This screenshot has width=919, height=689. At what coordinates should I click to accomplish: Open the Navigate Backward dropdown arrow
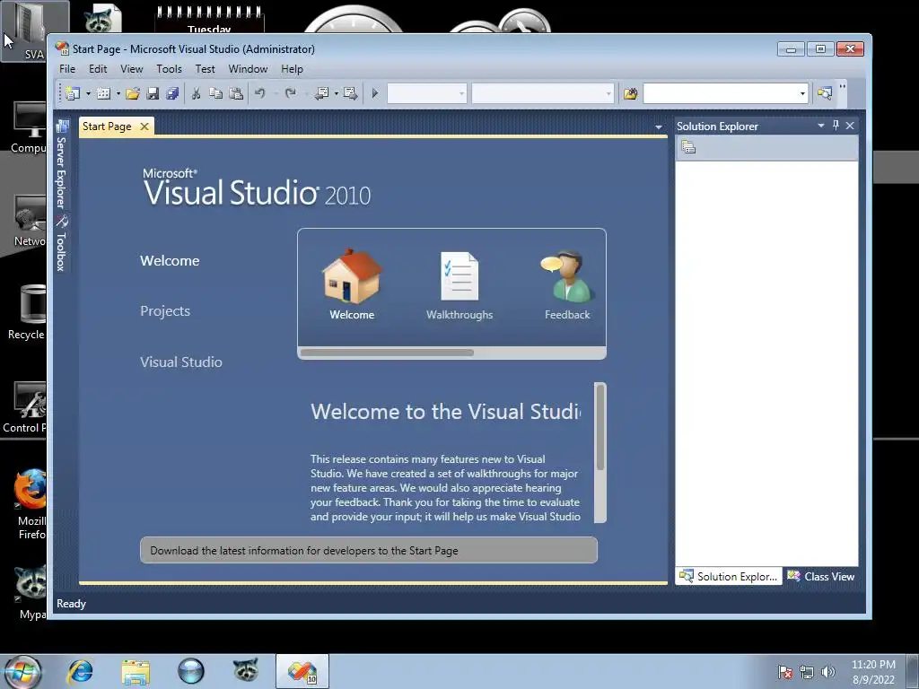pos(336,93)
